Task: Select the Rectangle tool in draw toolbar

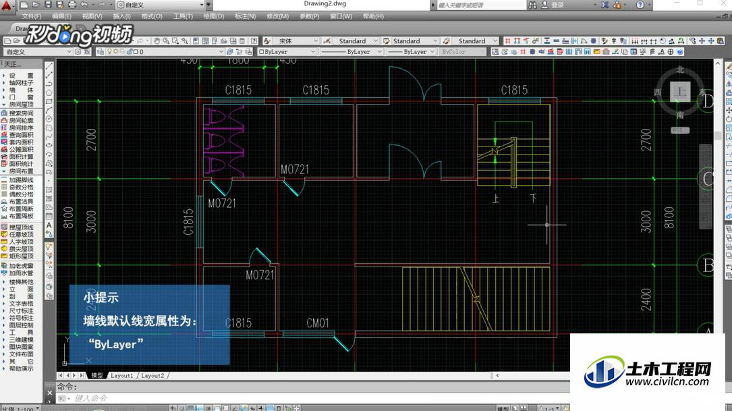Action: (49, 101)
